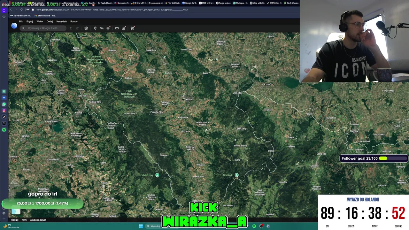Click the magnifier in the Earth search box

[x=23, y=28]
